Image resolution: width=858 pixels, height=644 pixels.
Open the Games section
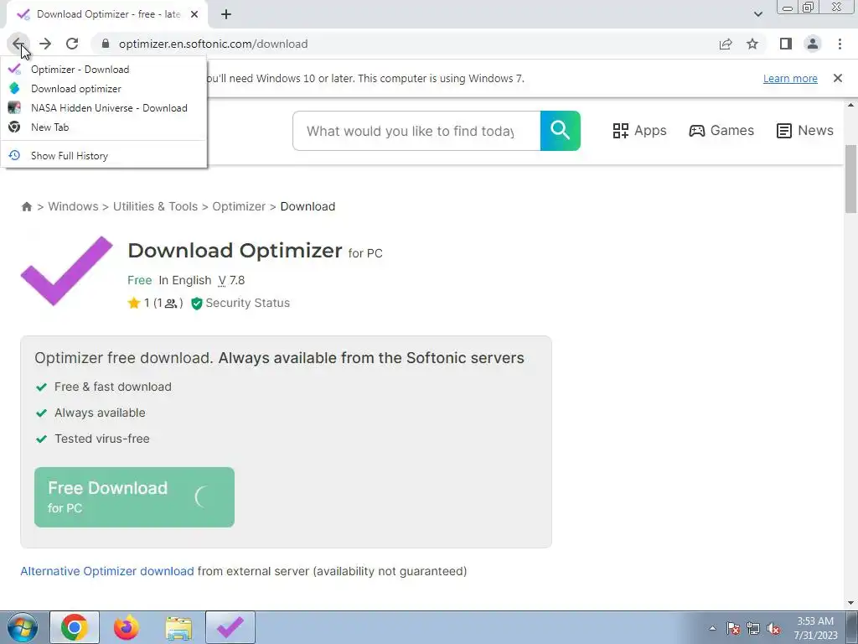tap(721, 130)
